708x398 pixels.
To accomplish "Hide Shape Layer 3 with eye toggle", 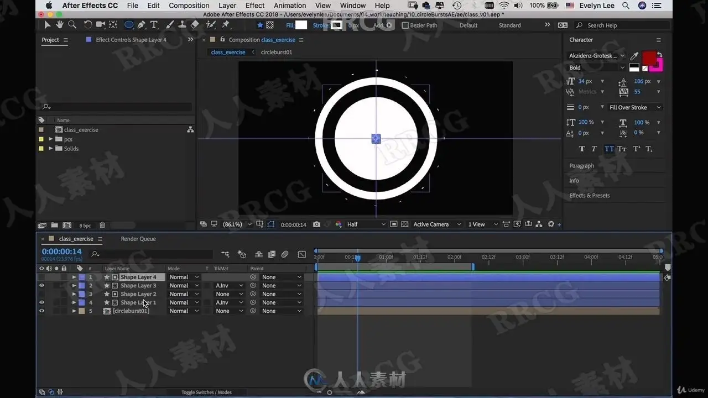I will pyautogui.click(x=41, y=286).
